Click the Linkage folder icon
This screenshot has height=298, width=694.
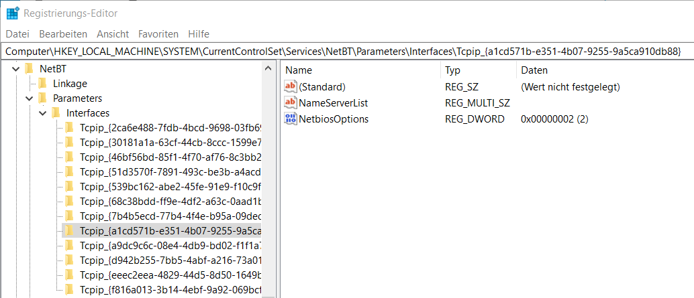coord(42,84)
